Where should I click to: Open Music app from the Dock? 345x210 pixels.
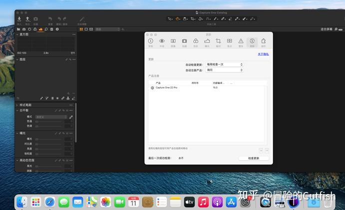click(203, 202)
